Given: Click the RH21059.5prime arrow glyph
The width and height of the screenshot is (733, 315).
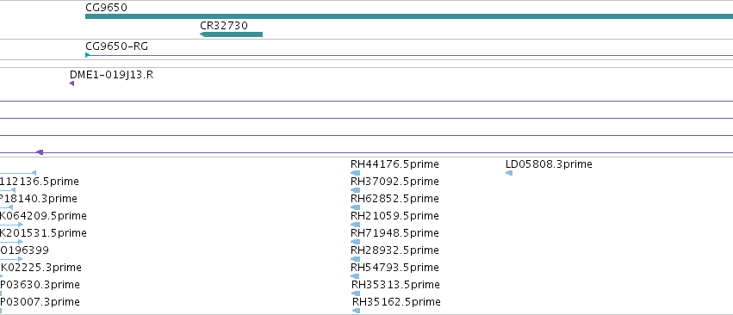Looking at the screenshot, I should 355,225.
